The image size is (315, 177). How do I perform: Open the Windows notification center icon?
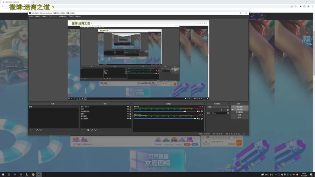[x=311, y=175]
